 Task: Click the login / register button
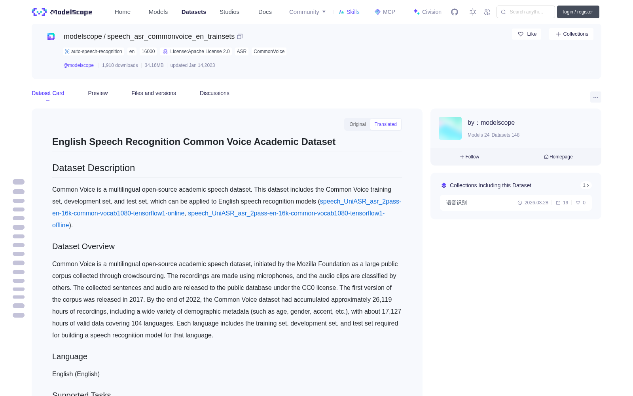click(578, 12)
